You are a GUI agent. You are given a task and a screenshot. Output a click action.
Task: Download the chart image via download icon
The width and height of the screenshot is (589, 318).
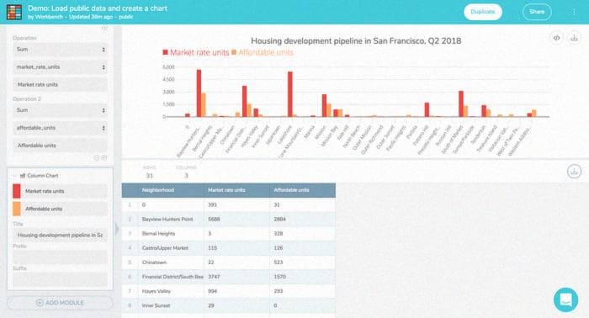point(574,38)
